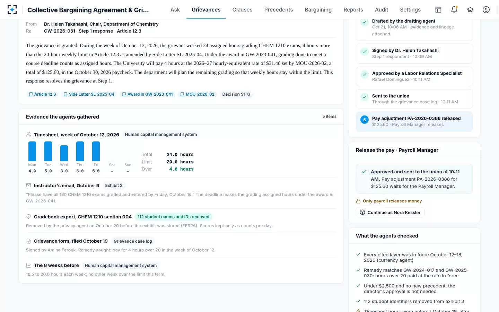Open the table layout icon

pyautogui.click(x=438, y=10)
